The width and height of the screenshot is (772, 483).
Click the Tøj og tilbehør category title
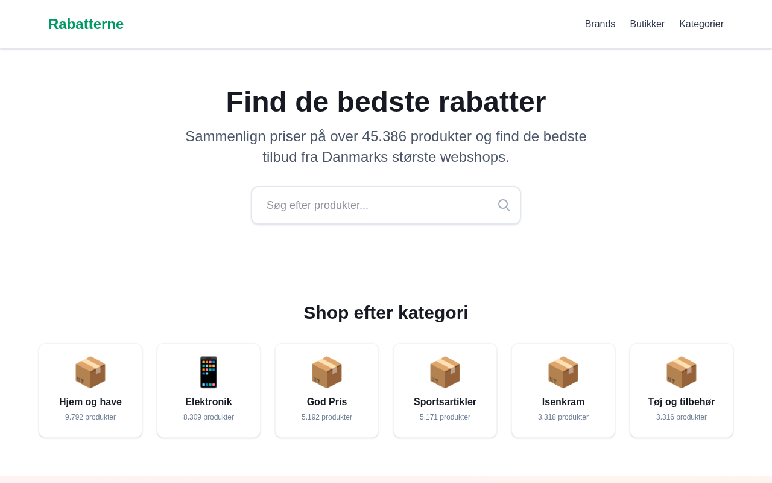tap(682, 402)
